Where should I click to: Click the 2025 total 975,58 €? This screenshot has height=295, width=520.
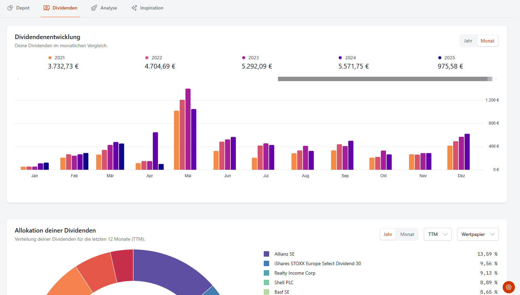pyautogui.click(x=450, y=66)
